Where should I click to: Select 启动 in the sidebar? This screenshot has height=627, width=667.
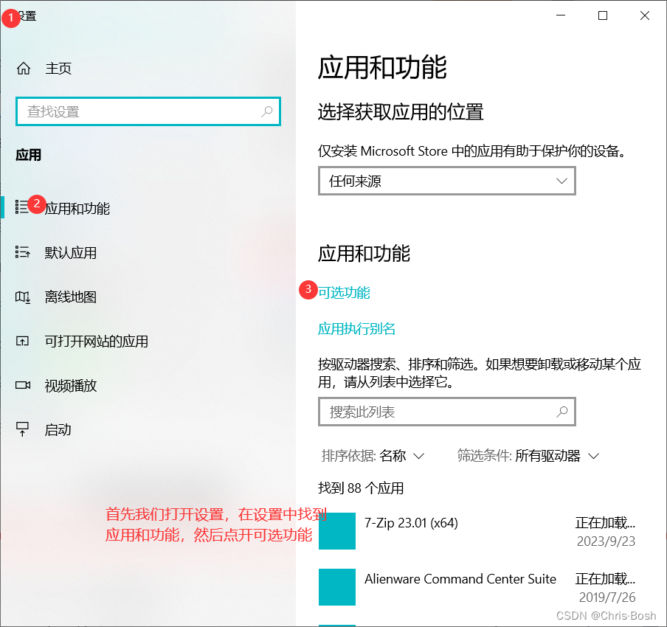point(148,429)
